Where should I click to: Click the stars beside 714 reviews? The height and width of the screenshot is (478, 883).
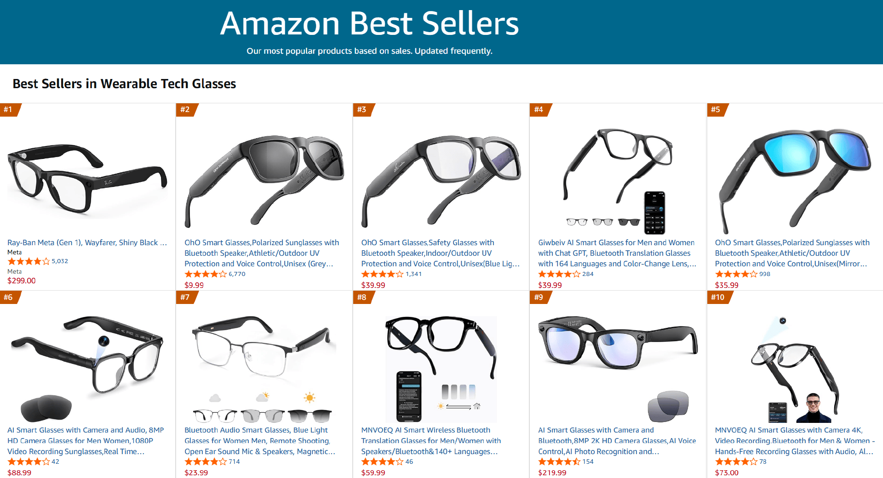tap(205, 462)
